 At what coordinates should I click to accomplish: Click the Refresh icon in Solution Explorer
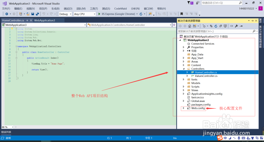[x=216, y=26]
